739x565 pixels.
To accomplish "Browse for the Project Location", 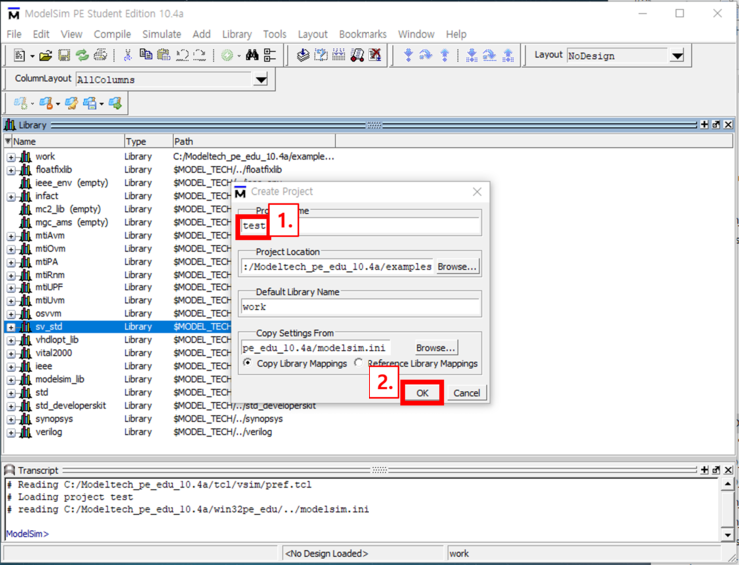I will pyautogui.click(x=457, y=267).
